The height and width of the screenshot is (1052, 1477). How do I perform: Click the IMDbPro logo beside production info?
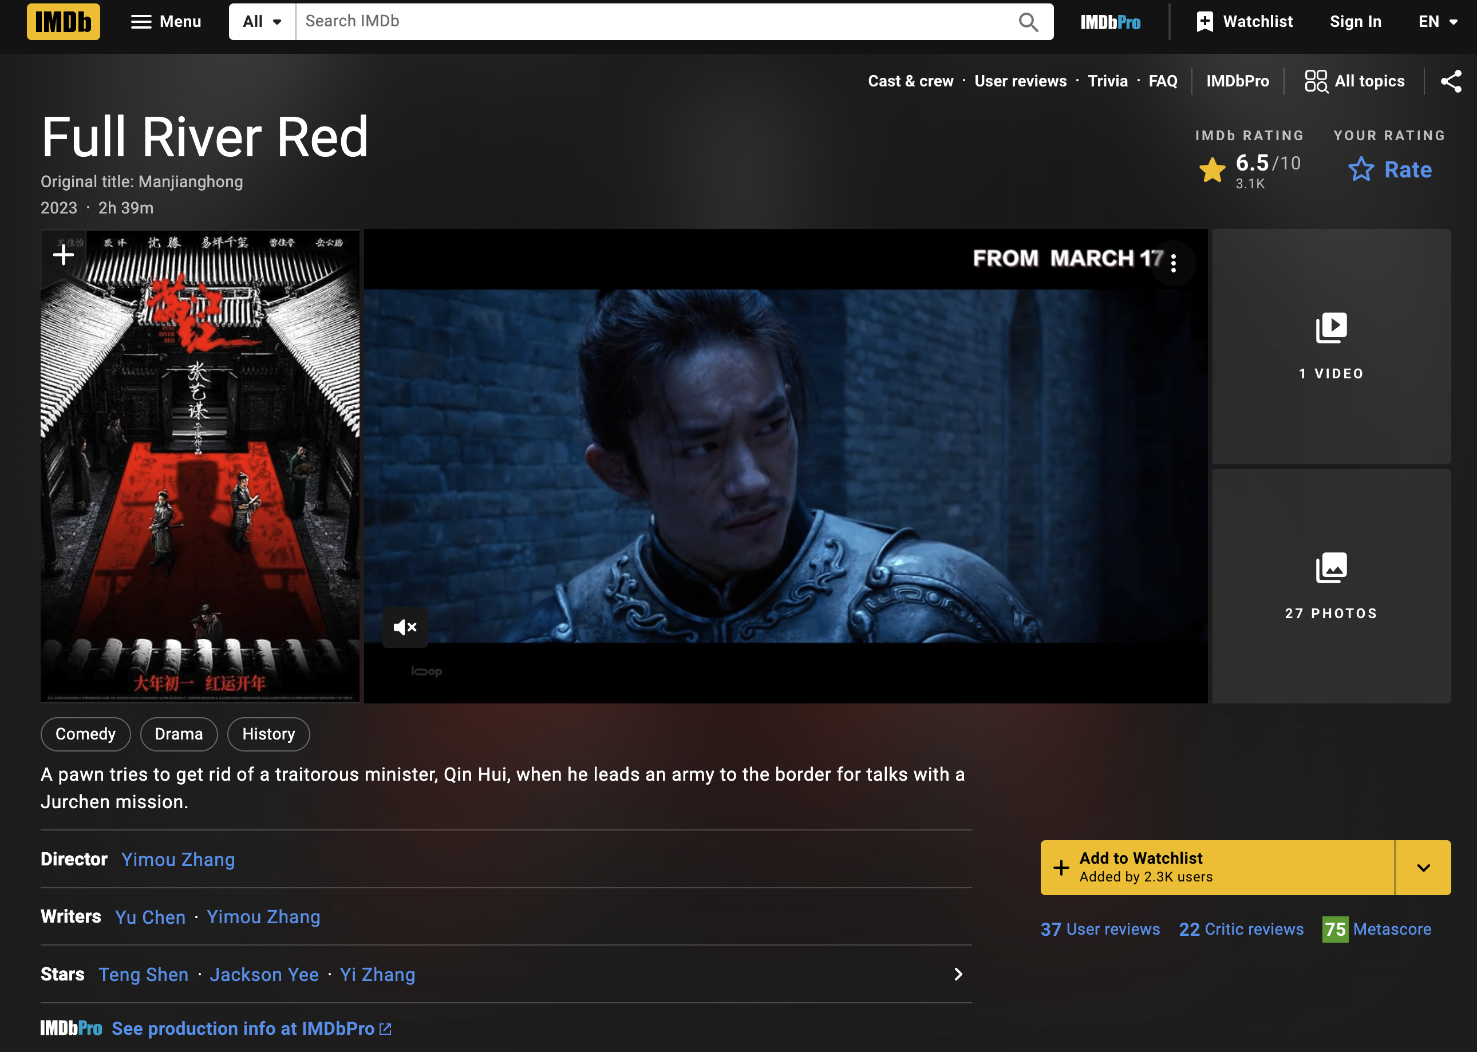point(71,1028)
